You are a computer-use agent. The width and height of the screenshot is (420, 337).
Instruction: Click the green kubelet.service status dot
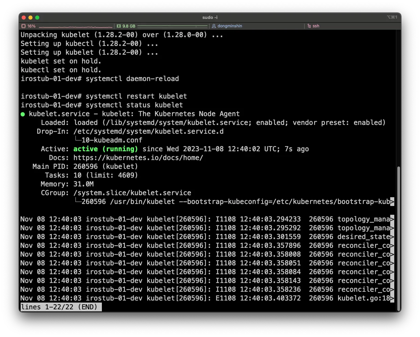coord(23,114)
